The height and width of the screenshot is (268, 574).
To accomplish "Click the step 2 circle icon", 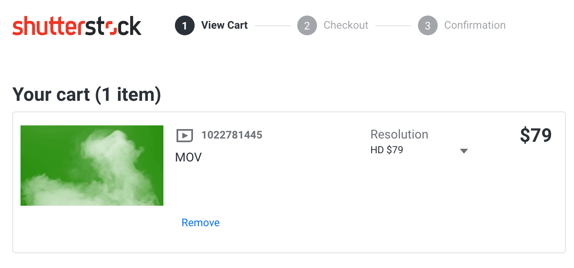I will [307, 25].
